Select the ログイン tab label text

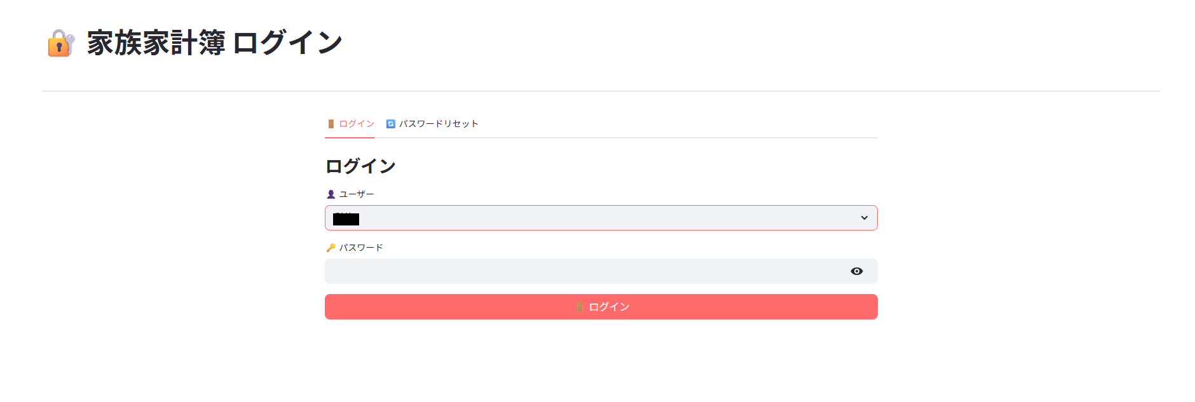pyautogui.click(x=357, y=124)
